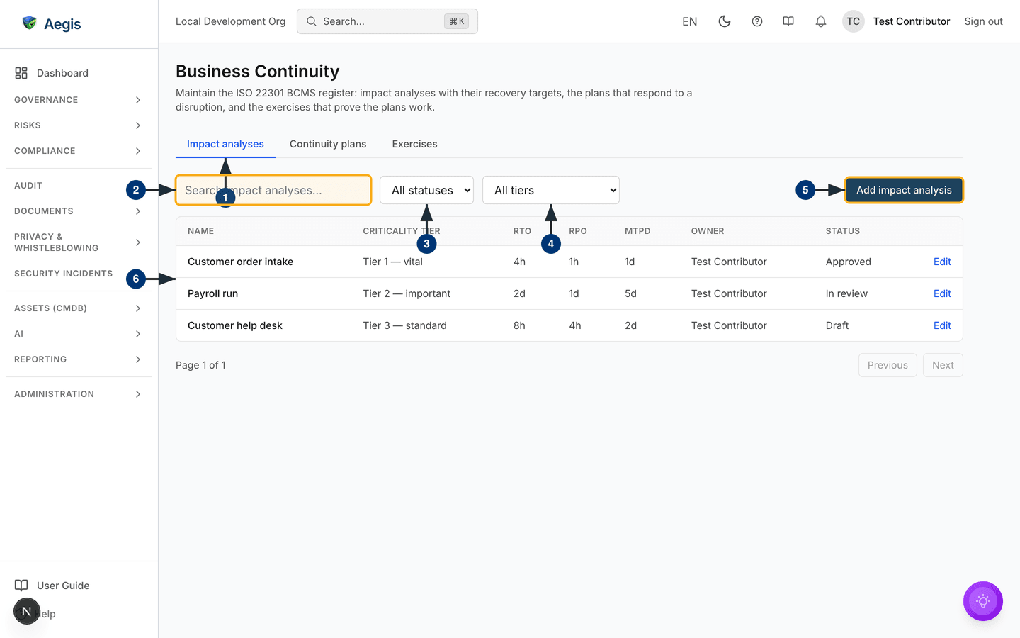
Task: Expand Privacy & Whistleblowing section
Action: point(78,242)
